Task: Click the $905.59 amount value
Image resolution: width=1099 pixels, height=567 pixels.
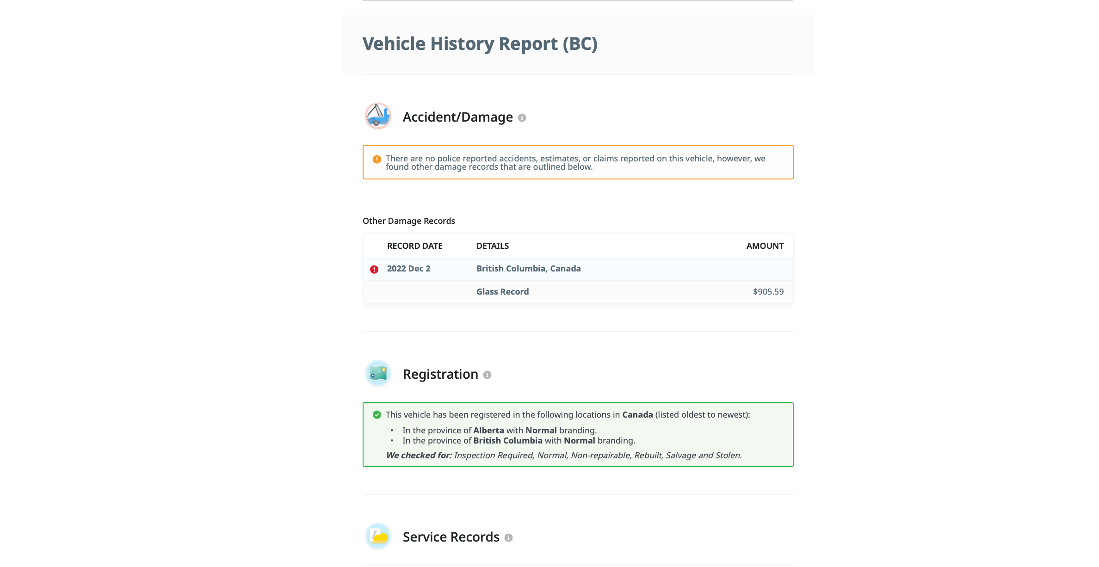Action: [x=768, y=292]
